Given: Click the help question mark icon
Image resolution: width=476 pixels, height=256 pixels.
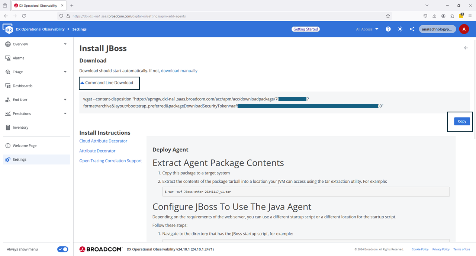Looking at the screenshot, I should tap(388, 29).
